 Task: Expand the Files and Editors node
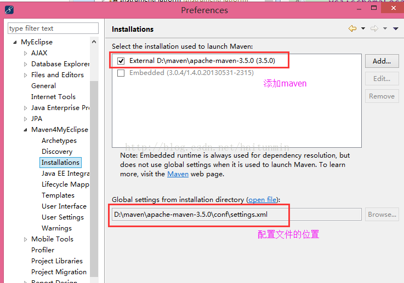pos(25,75)
